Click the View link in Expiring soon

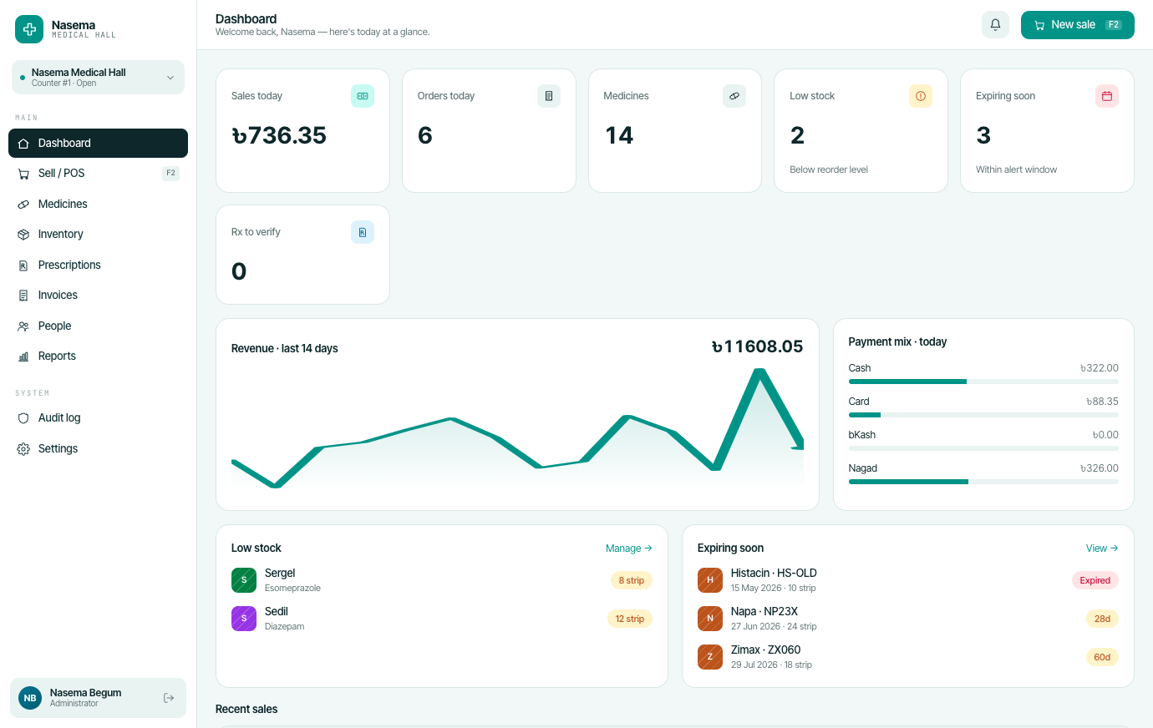1102,549
